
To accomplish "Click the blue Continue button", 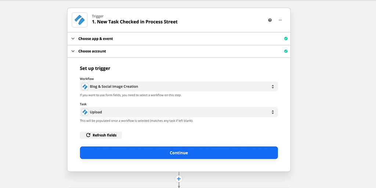I will pyautogui.click(x=179, y=153).
